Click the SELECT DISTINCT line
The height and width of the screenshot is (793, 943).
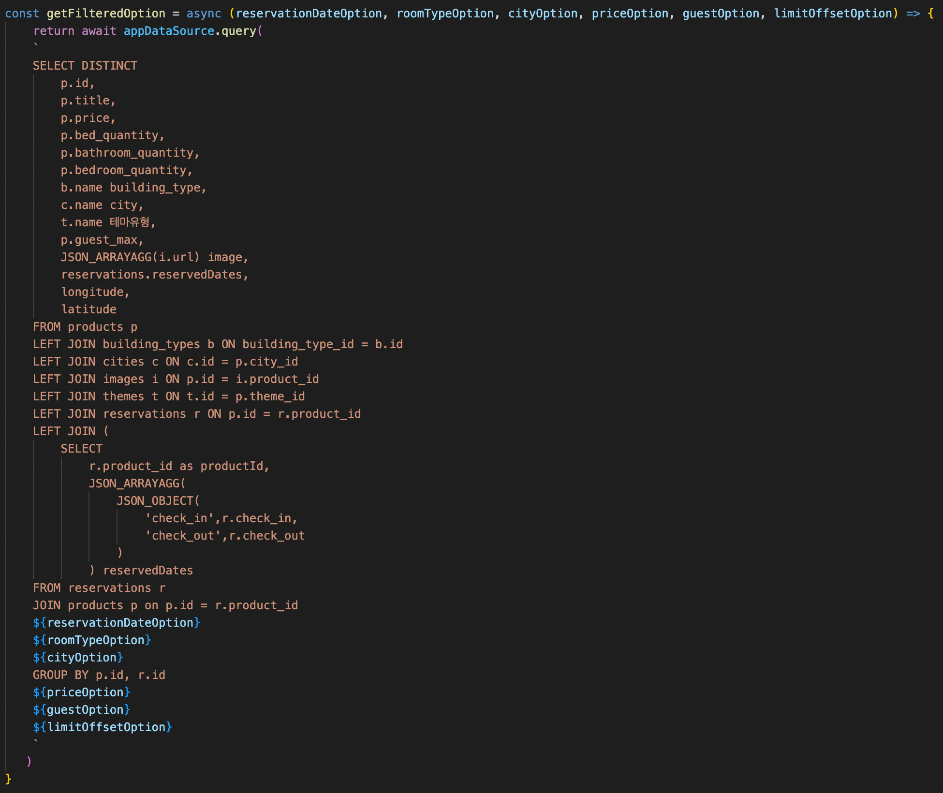tap(85, 66)
